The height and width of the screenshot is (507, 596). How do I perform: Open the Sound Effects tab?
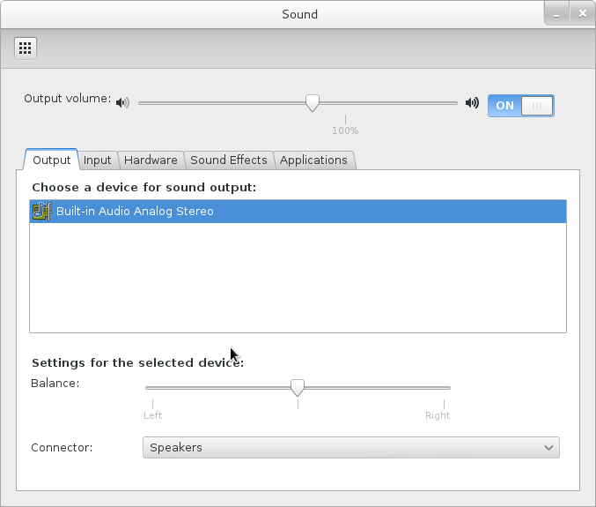[228, 160]
